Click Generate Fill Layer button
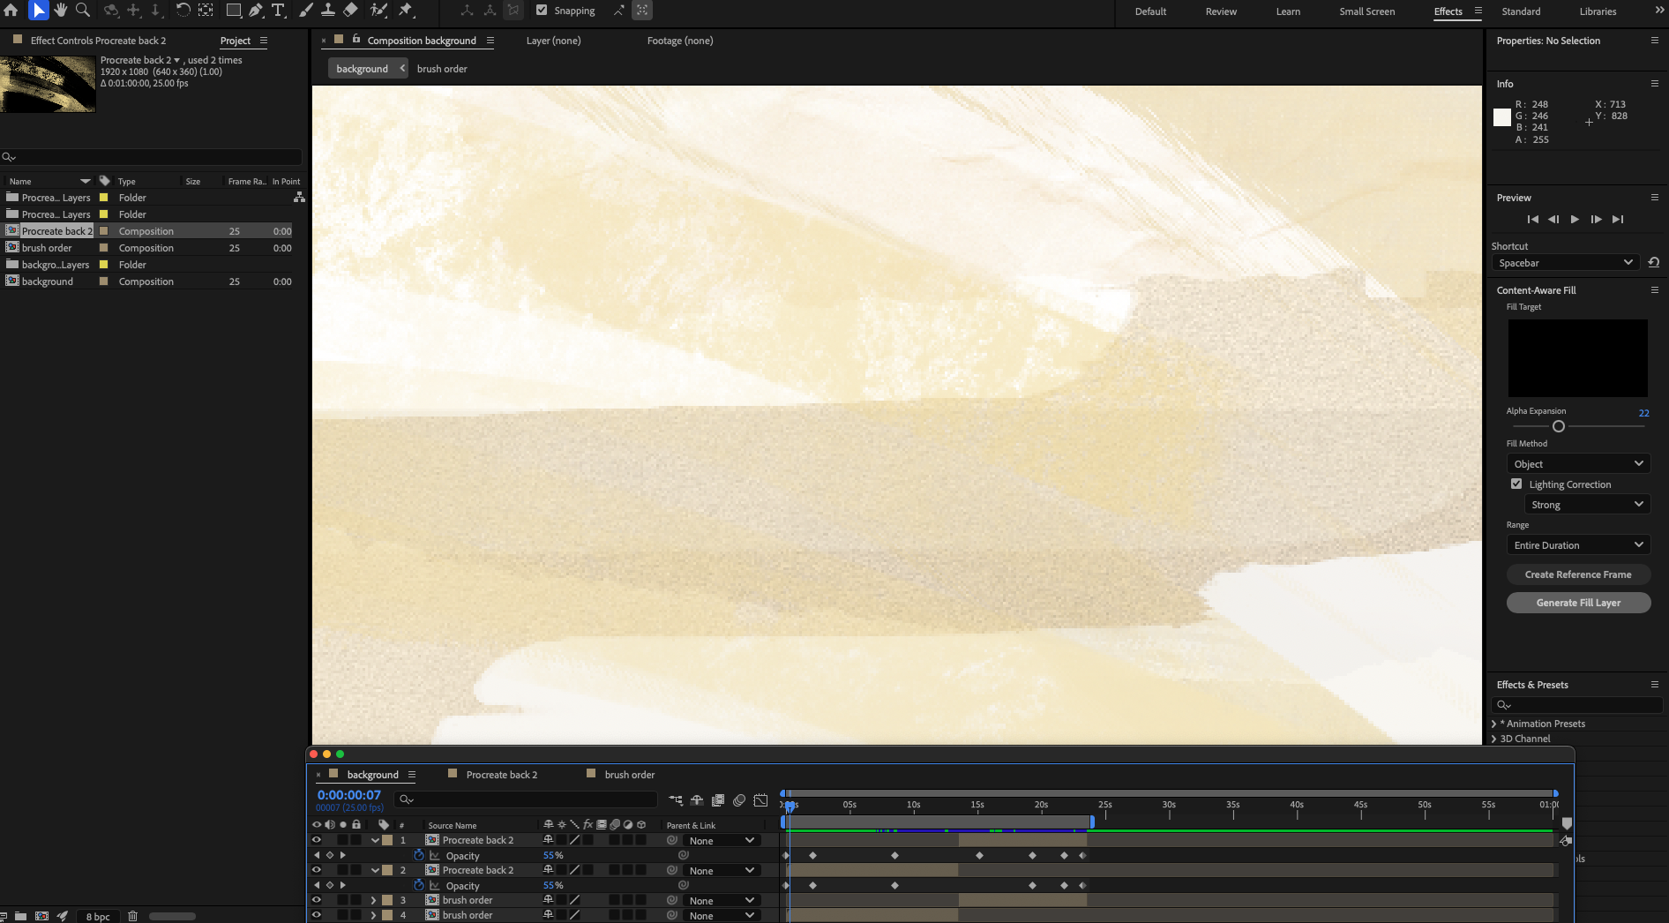This screenshot has height=923, width=1669. coord(1578,603)
